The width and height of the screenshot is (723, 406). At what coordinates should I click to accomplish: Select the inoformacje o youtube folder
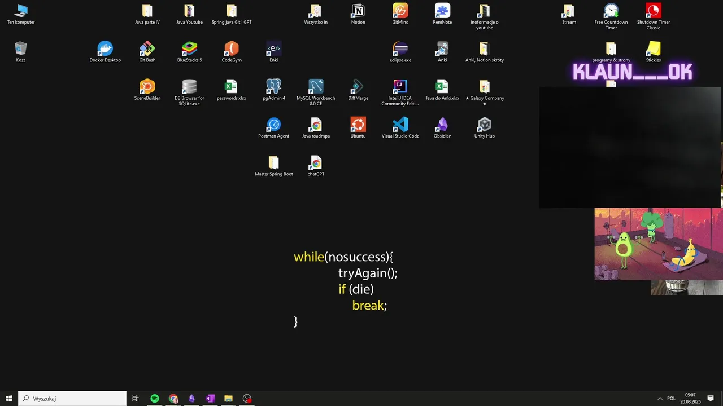tap(485, 17)
